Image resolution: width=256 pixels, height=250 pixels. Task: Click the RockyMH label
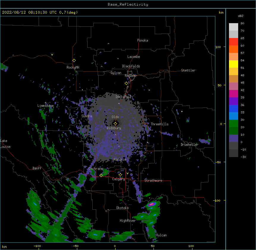[73, 67]
